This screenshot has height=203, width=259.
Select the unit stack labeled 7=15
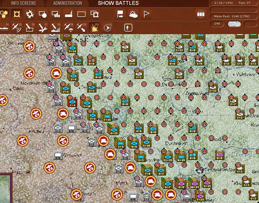(x=106, y=116)
